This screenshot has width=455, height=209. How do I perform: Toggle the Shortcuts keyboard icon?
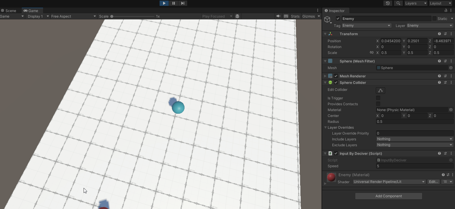286,16
